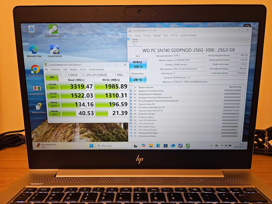Switch to CrystalDiskMark taskbar icon
Image resolution: width=272 pixels, height=204 pixels.
coord(188,146)
